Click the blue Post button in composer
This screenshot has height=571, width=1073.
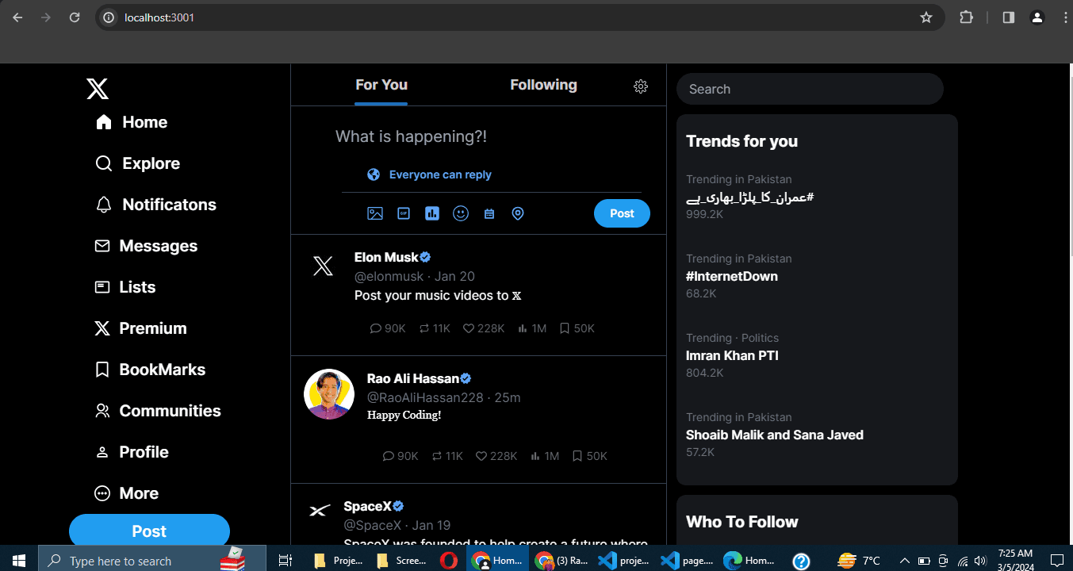click(622, 213)
